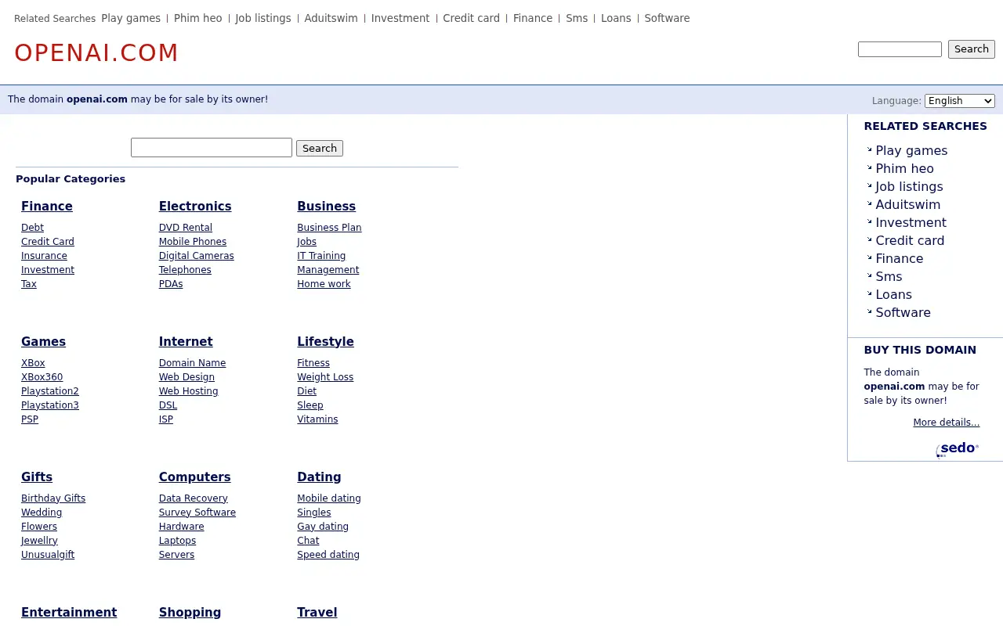
Task: Focus the search box above Popular Categories
Action: (x=212, y=148)
